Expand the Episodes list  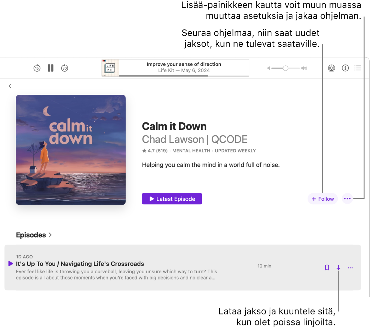click(50, 235)
